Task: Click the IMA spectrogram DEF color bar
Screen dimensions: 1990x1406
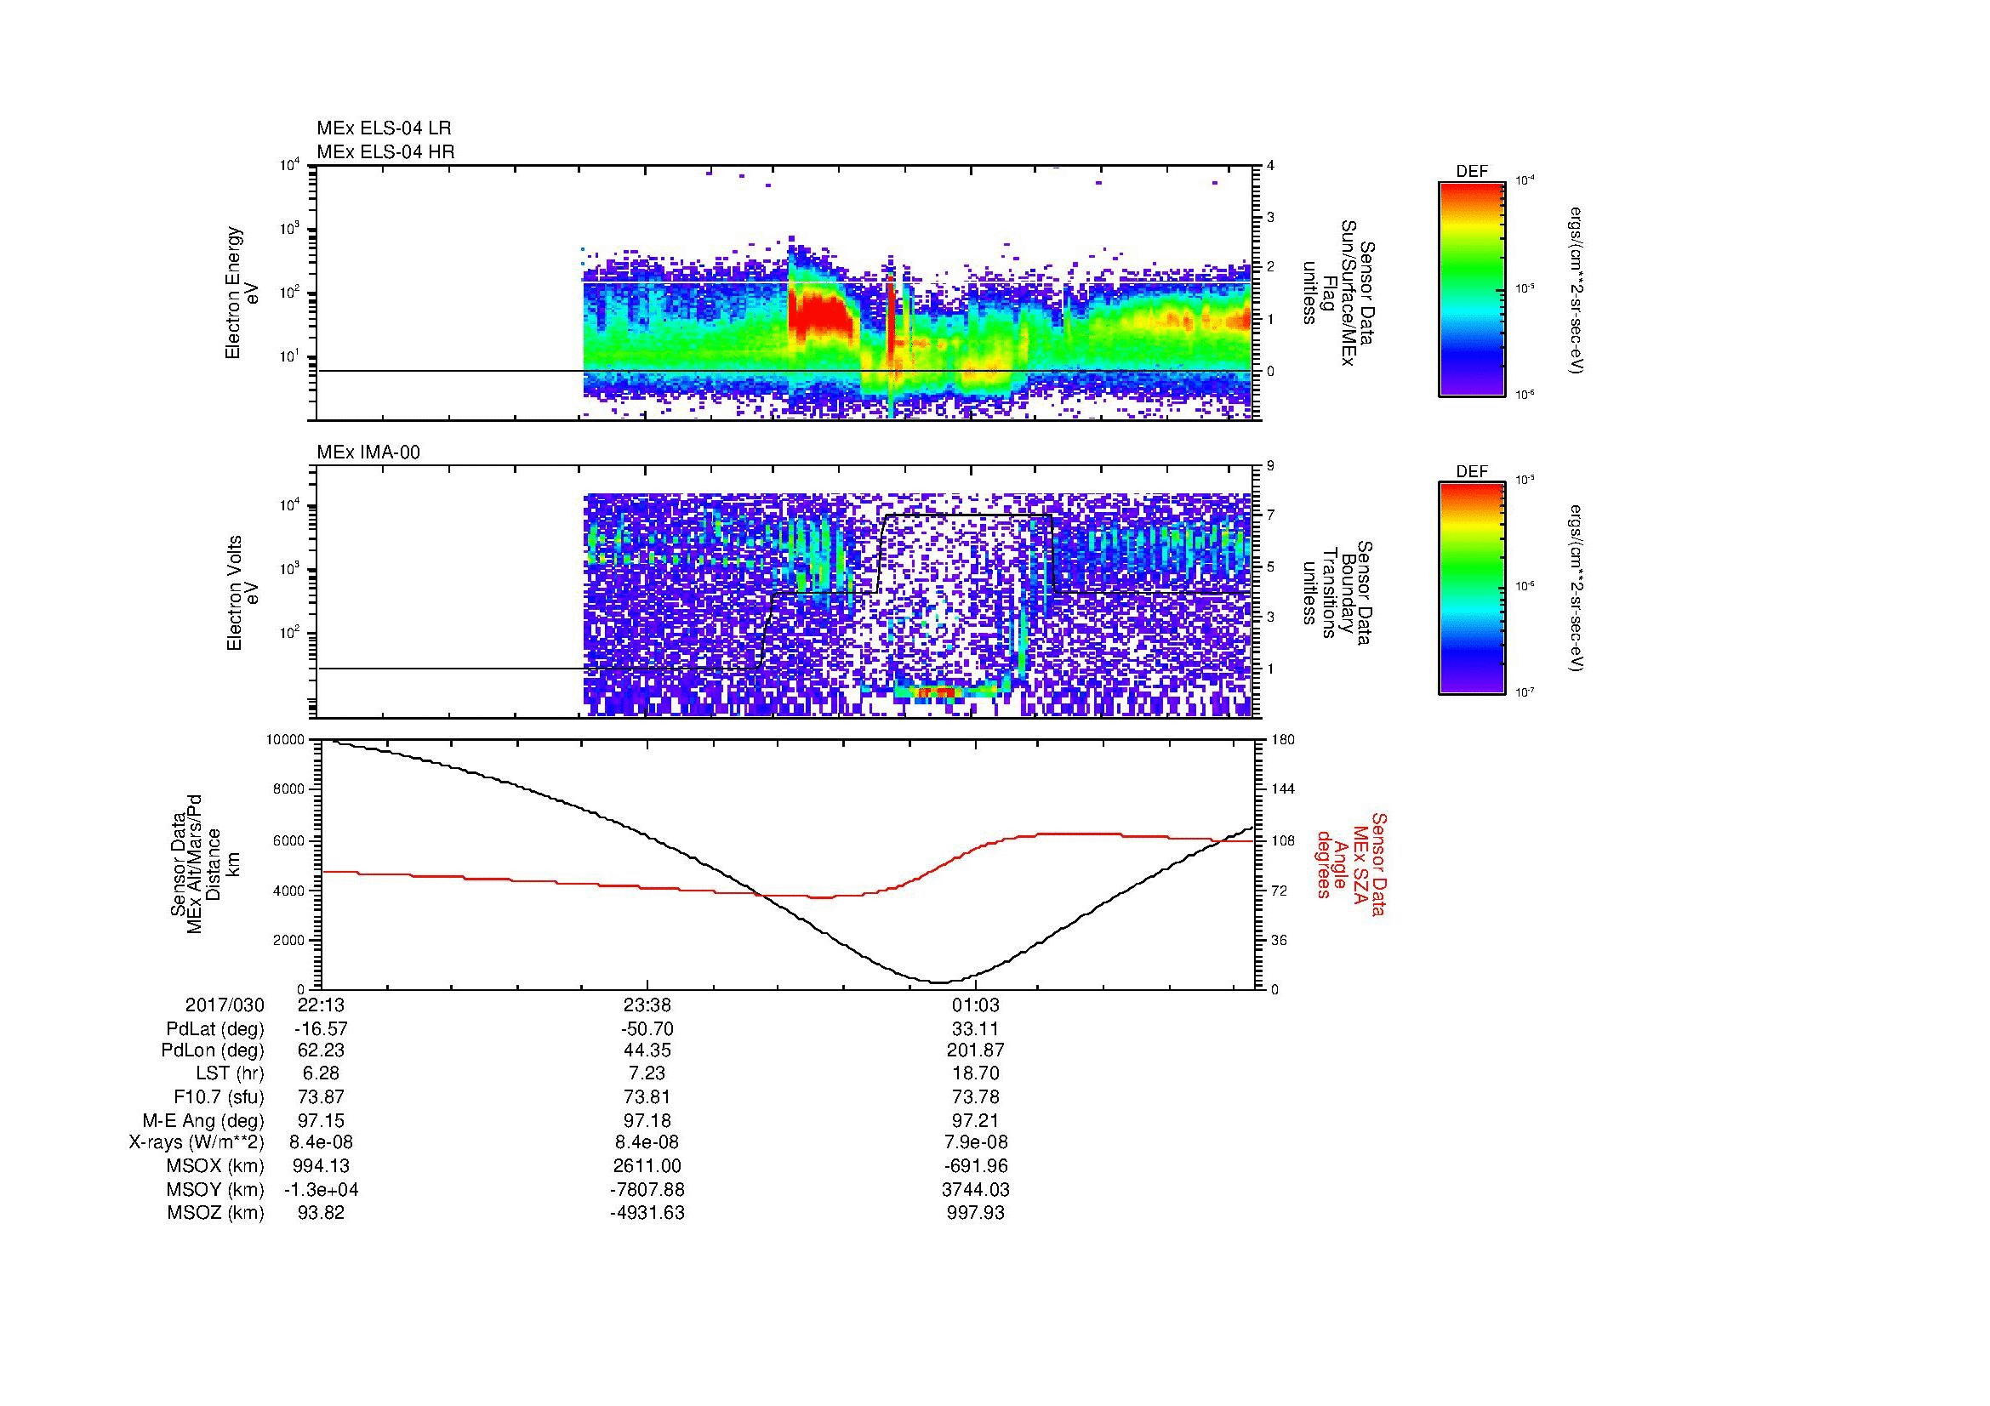Action: (x=1472, y=589)
